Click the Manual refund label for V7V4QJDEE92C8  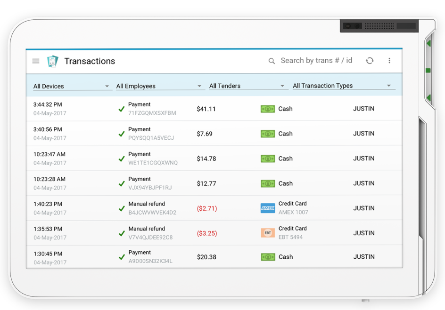point(147,229)
